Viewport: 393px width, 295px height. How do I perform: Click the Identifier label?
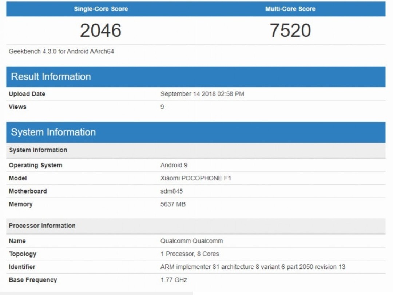[x=22, y=267]
